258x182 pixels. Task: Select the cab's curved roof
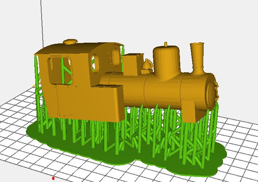pyautogui.click(x=73, y=49)
